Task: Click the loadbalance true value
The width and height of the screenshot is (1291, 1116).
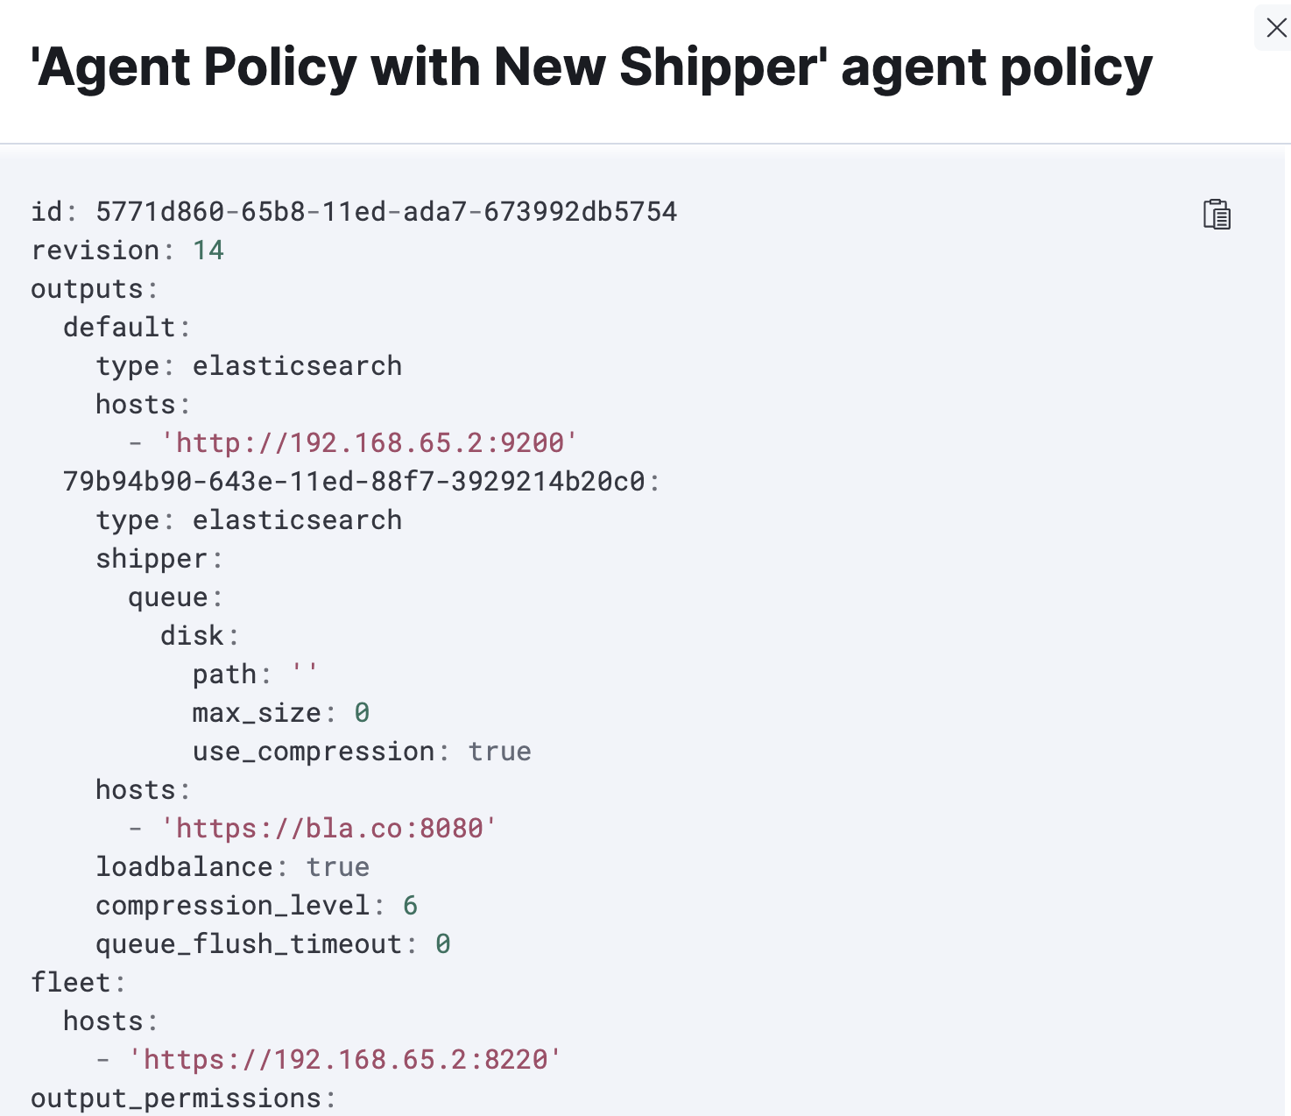Action: 337,866
